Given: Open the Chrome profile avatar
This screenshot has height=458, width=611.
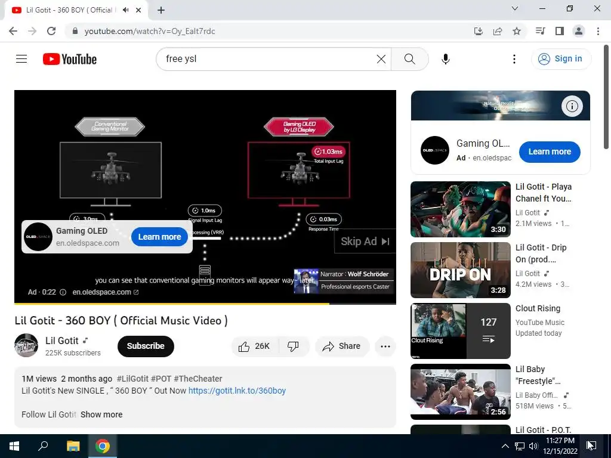Looking at the screenshot, I should click(579, 31).
